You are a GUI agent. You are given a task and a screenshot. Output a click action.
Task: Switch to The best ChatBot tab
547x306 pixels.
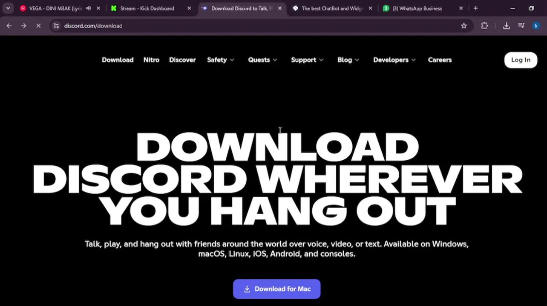(331, 8)
